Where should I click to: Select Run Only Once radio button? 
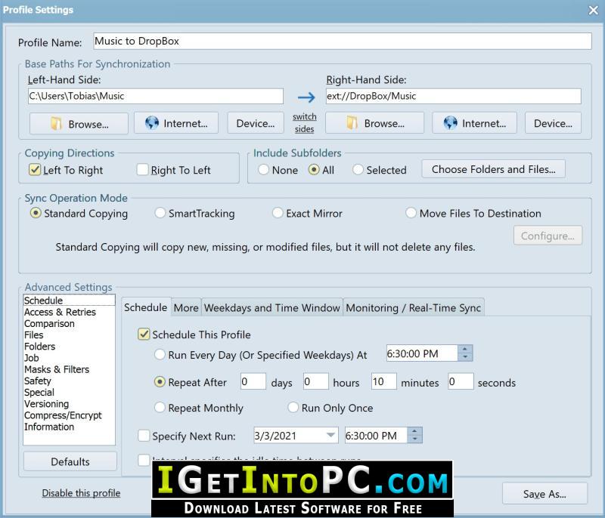(293, 408)
